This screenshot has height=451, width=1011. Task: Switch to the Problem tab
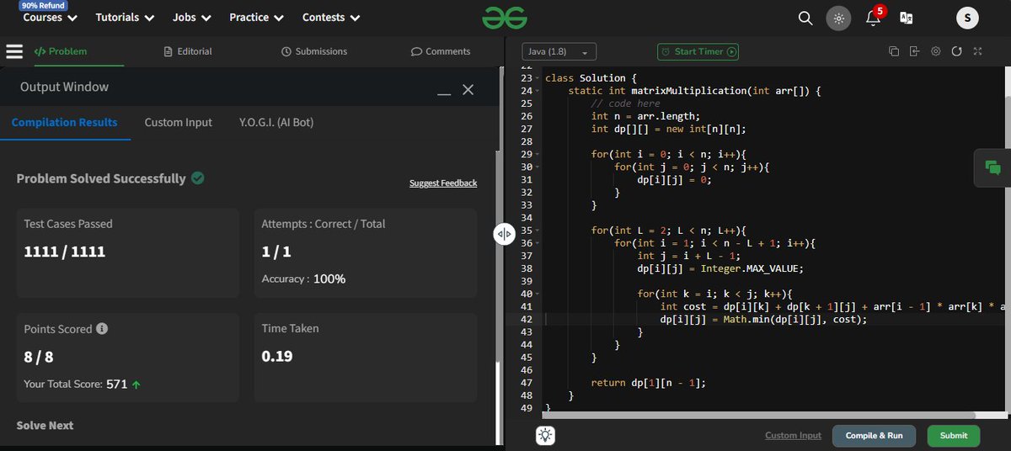[x=60, y=51]
